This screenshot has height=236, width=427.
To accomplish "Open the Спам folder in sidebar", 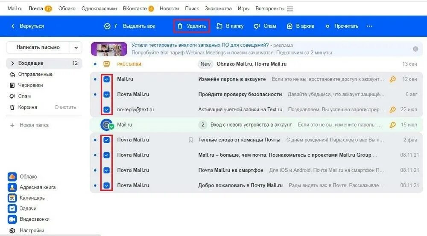I will pyautogui.click(x=24, y=96).
